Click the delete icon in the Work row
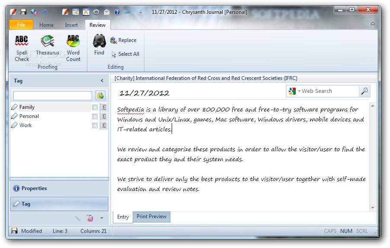390x248 pixels. point(104,125)
